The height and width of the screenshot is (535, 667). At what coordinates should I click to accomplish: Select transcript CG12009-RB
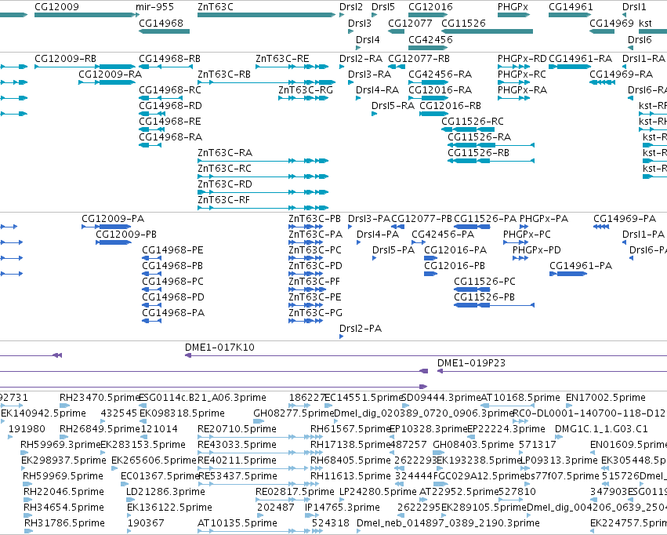click(x=85, y=67)
